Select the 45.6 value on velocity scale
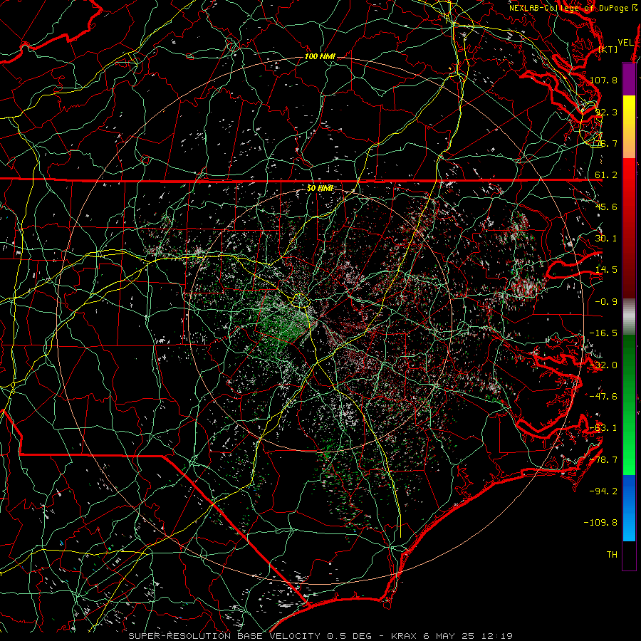The height and width of the screenshot is (641, 641). 606,207
